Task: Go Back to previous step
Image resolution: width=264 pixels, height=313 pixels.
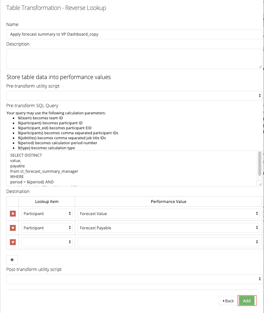Action: pos(228,301)
